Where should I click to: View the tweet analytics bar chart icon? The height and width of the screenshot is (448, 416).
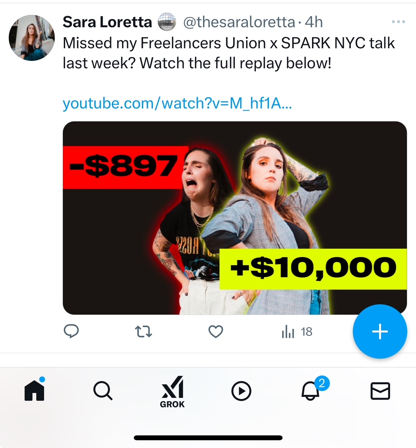(x=288, y=331)
